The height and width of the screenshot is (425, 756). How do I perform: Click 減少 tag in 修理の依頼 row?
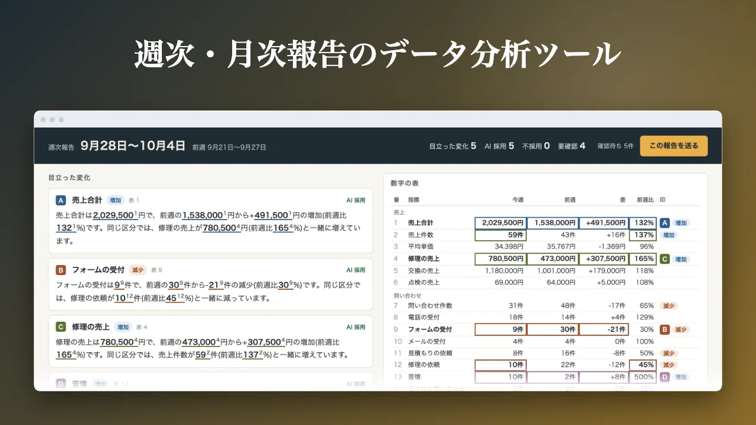point(668,365)
